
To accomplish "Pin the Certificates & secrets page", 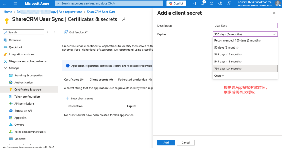I will (124, 19).
